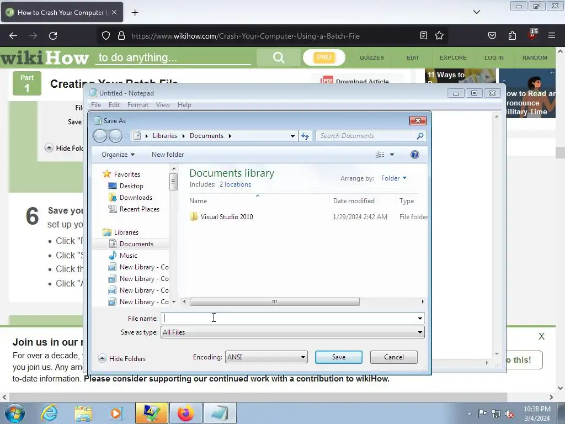Click the Cancel button
Viewport: 565px width, 424px height.
[x=393, y=357]
